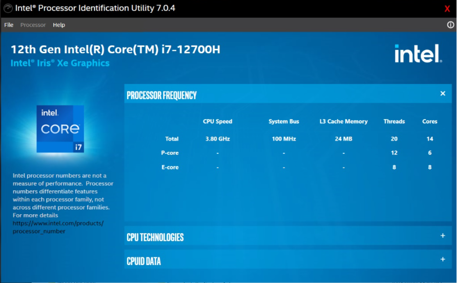457x283 pixels.
Task: Click the 3.80 GHz CPU speed value
Action: (x=217, y=139)
